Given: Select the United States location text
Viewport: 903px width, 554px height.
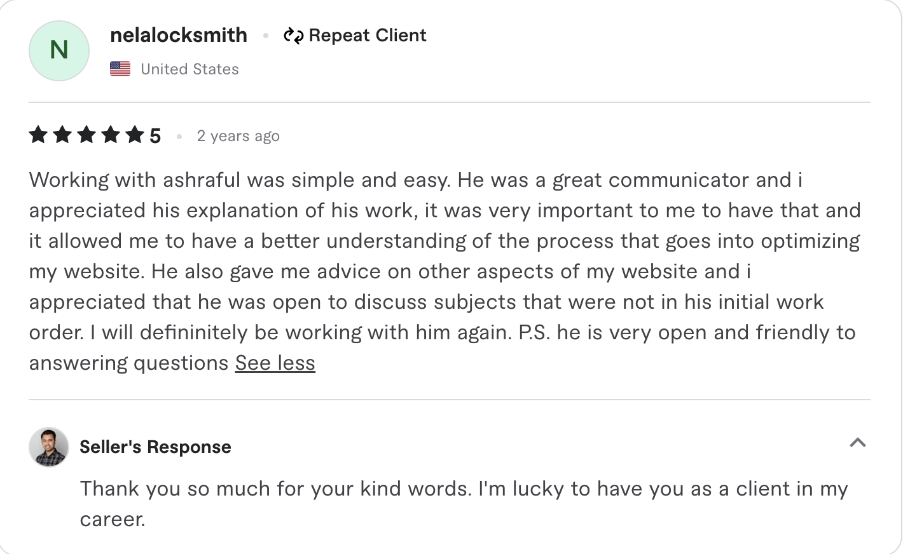Looking at the screenshot, I should pyautogui.click(x=189, y=69).
